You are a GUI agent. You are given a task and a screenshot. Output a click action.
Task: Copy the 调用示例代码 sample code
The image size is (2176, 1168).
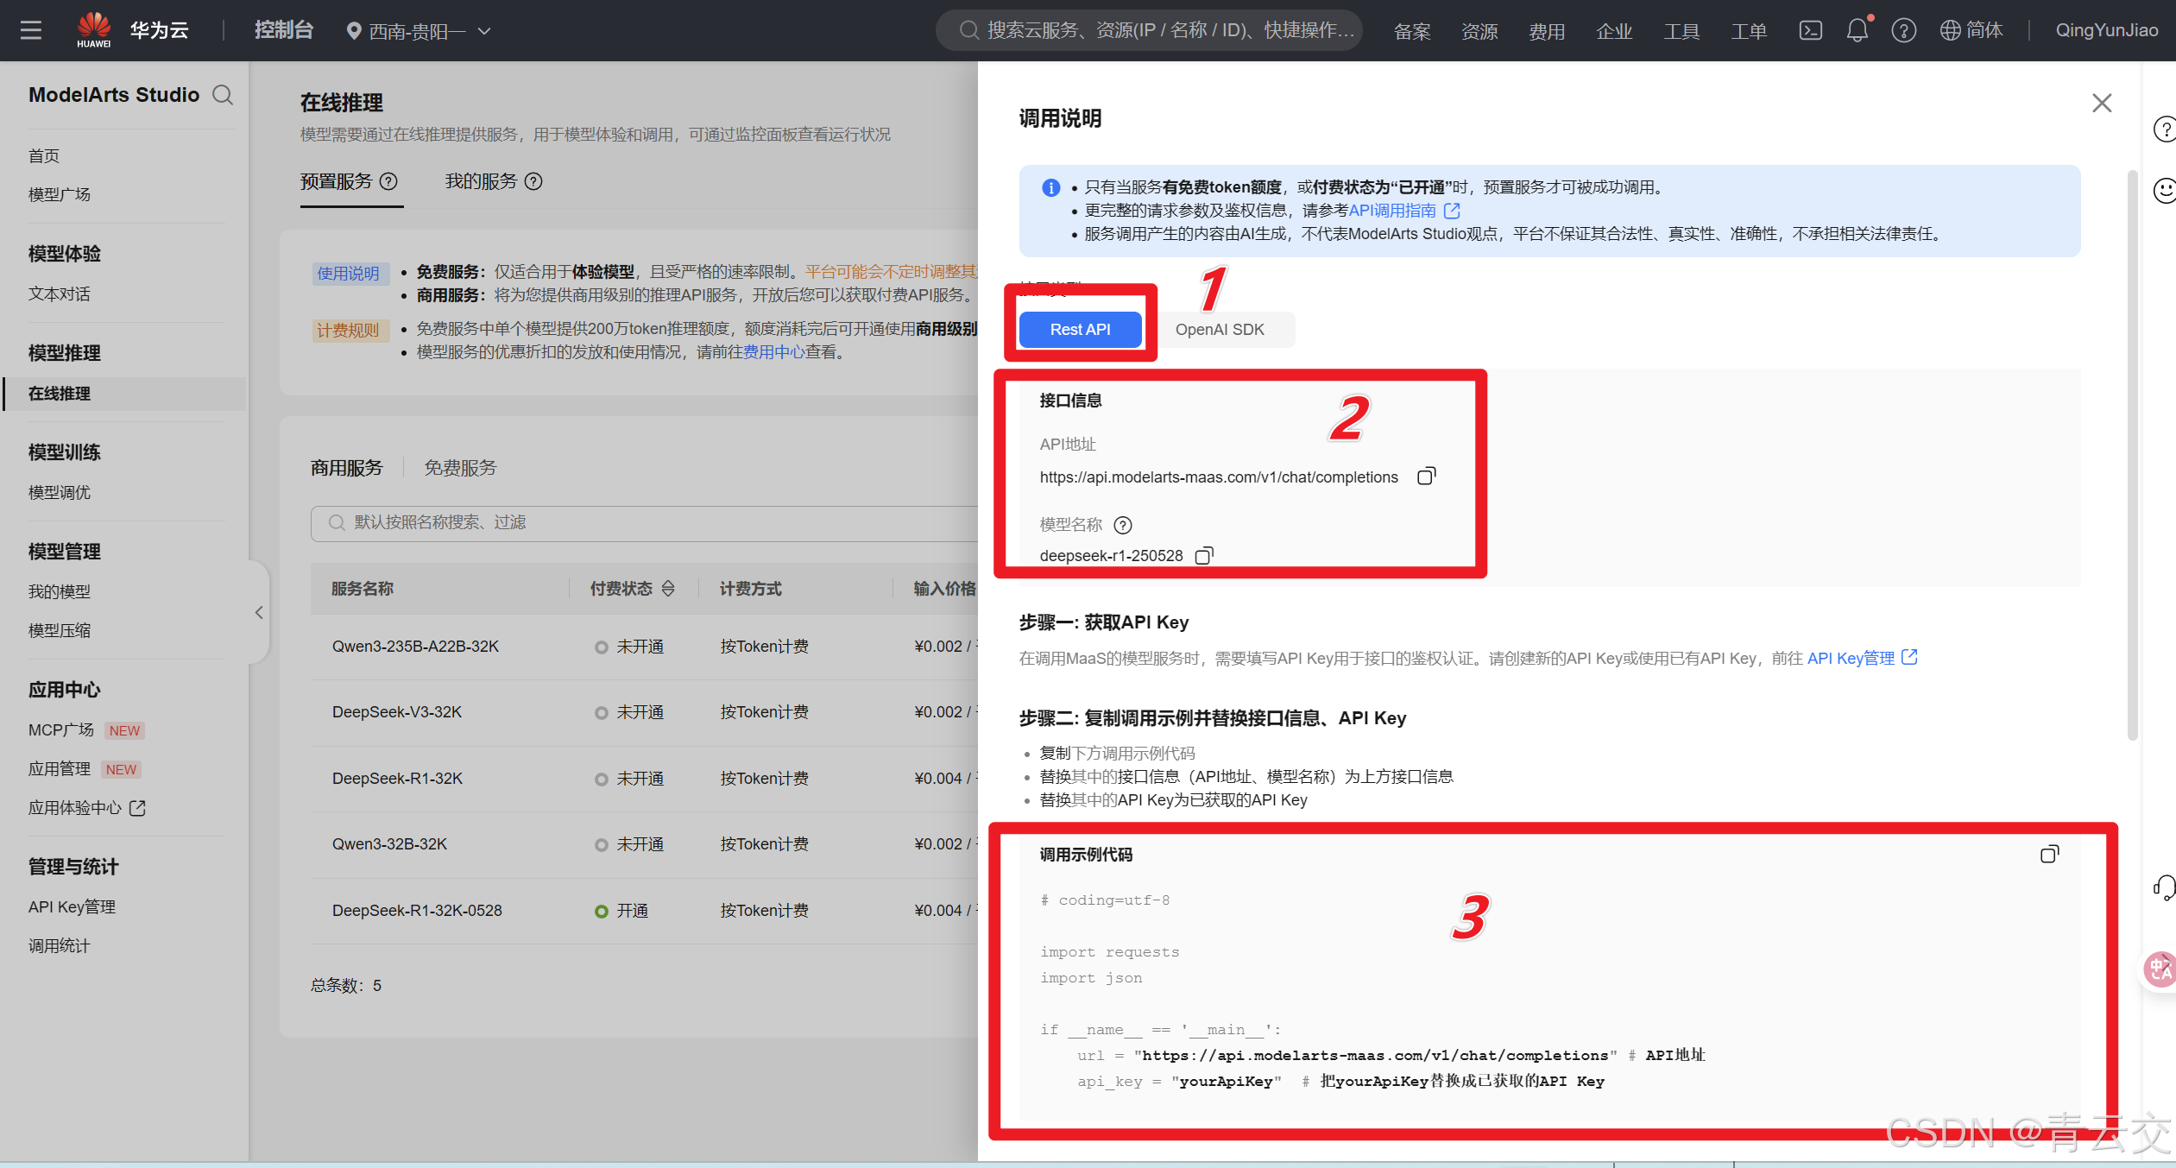point(2049,855)
